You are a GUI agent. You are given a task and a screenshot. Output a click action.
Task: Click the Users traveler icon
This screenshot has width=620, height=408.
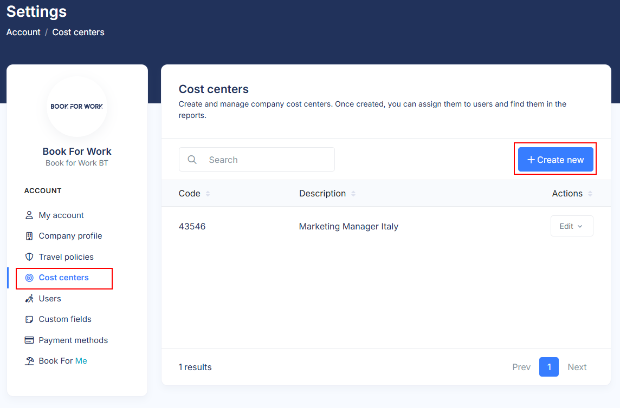tap(29, 299)
